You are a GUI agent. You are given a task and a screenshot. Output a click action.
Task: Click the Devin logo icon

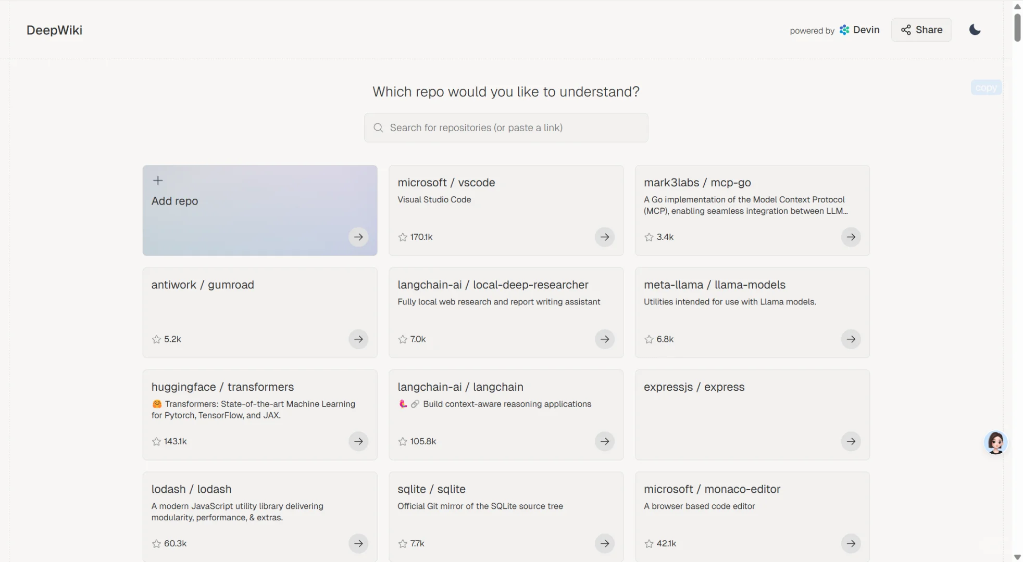coord(844,30)
